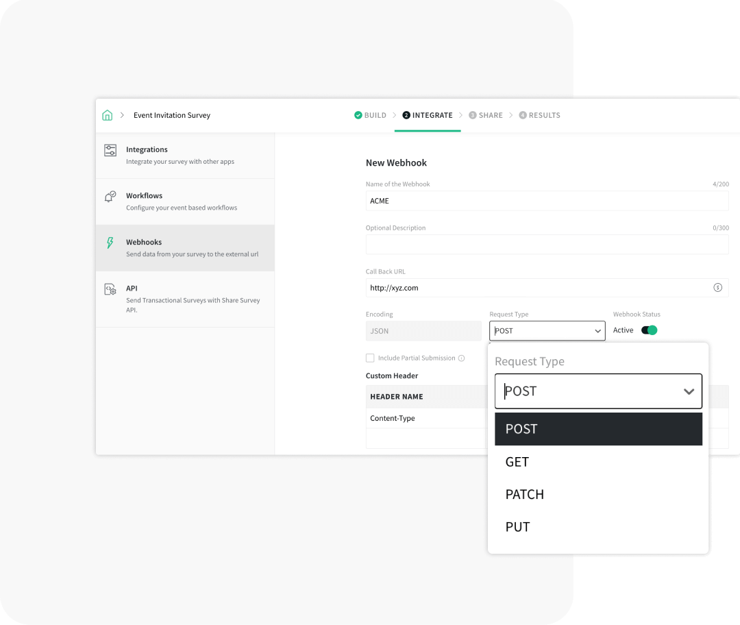Click the Optional Description input field
Screen dimensions: 740x625
point(547,245)
